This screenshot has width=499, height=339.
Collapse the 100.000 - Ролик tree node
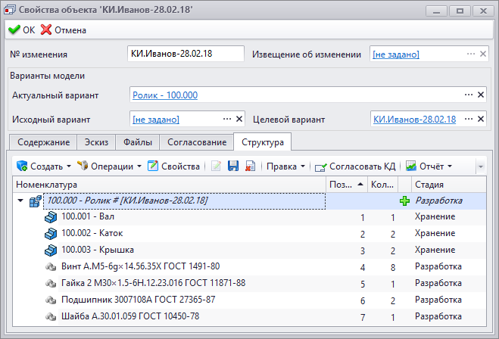pos(20,201)
